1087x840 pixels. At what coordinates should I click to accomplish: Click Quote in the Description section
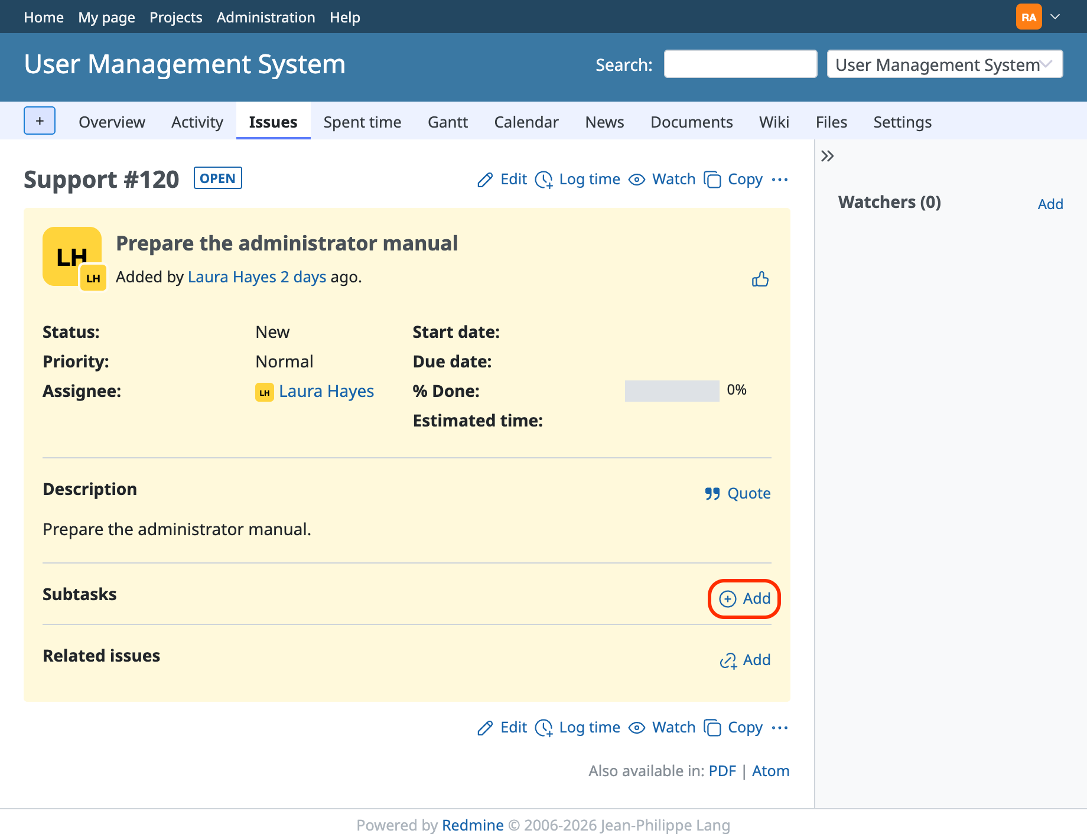(x=737, y=493)
